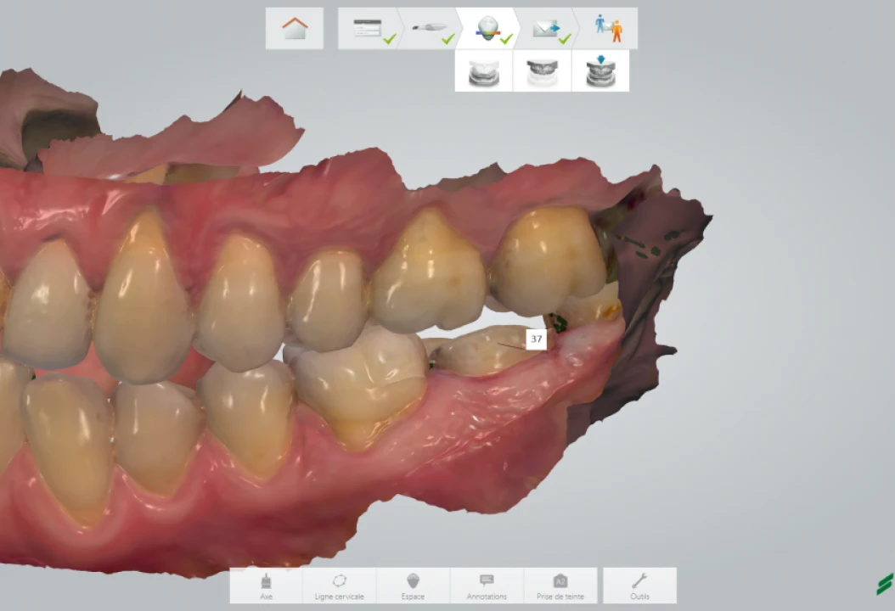The image size is (895, 611).
Task: Click the tooth 37 annotation label
Action: click(536, 339)
